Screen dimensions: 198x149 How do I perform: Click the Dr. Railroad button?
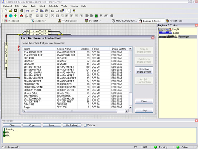pos(72,125)
